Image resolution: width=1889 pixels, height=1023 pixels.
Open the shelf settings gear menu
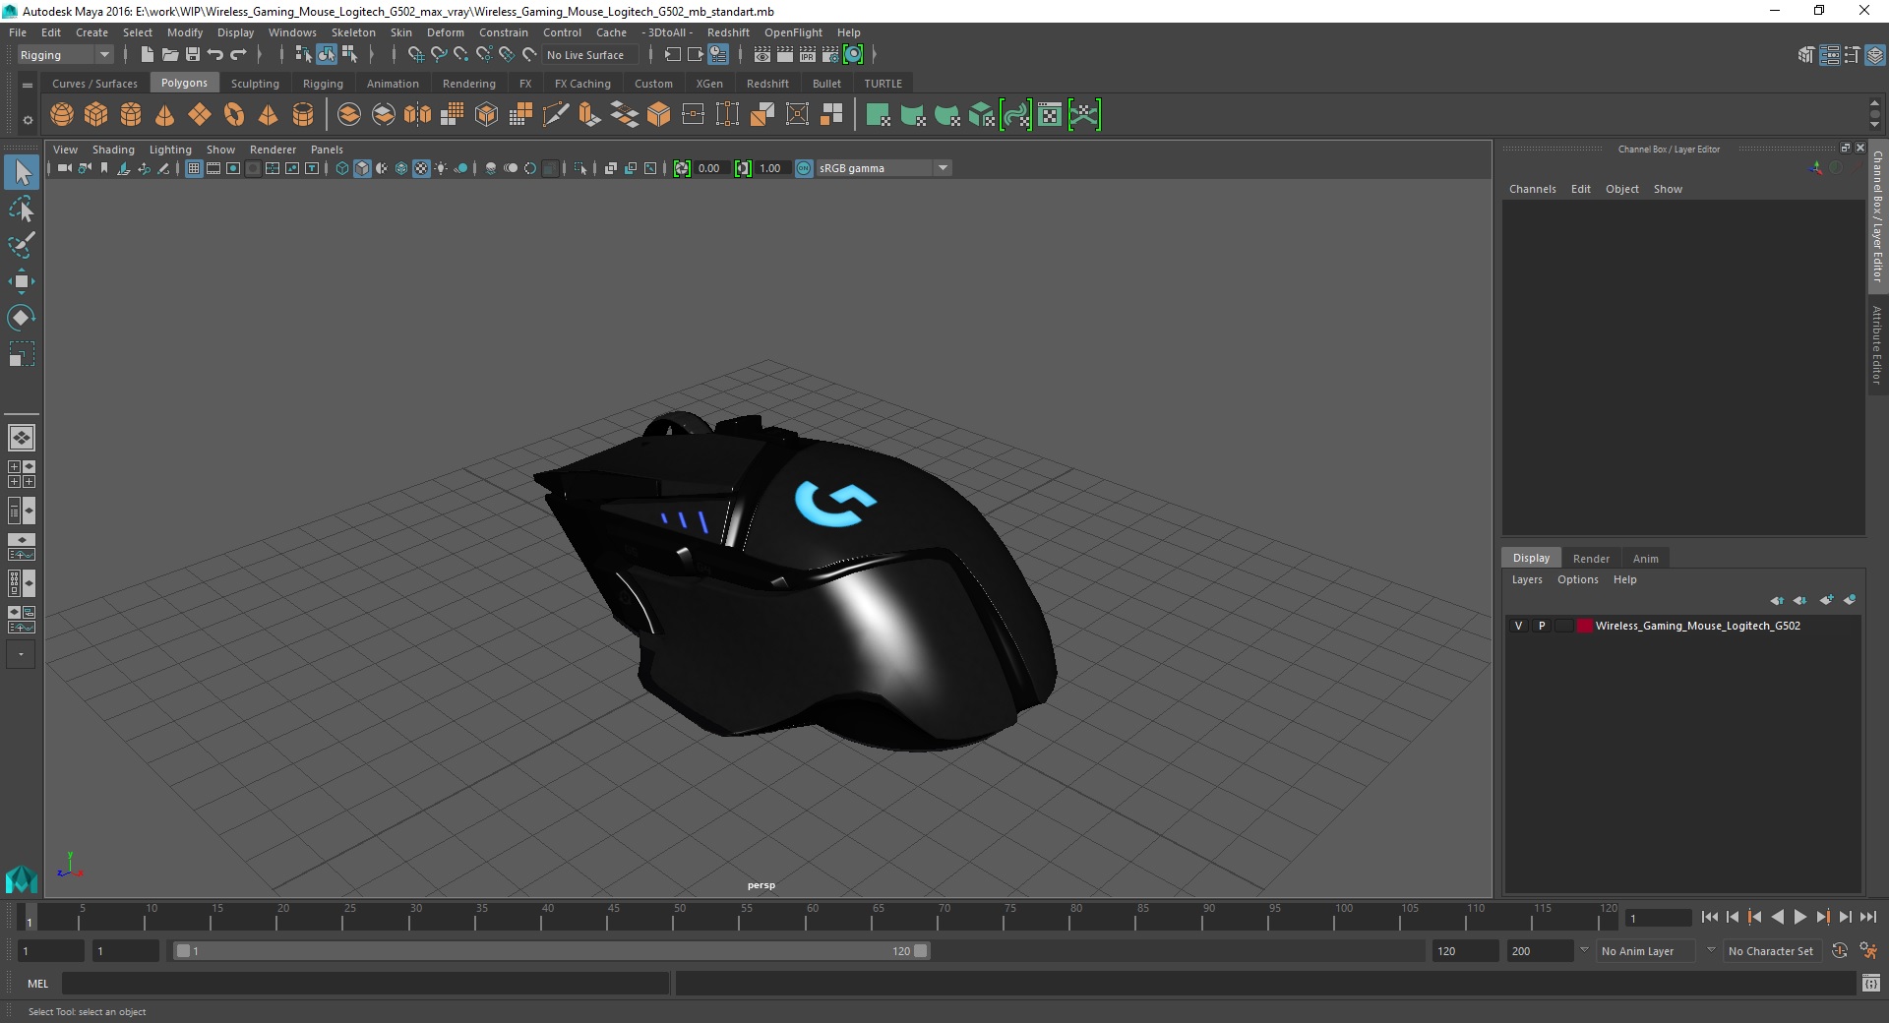pos(28,120)
